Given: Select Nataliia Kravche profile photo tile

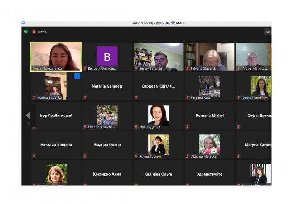Looking at the screenshot, I should click(x=107, y=116).
